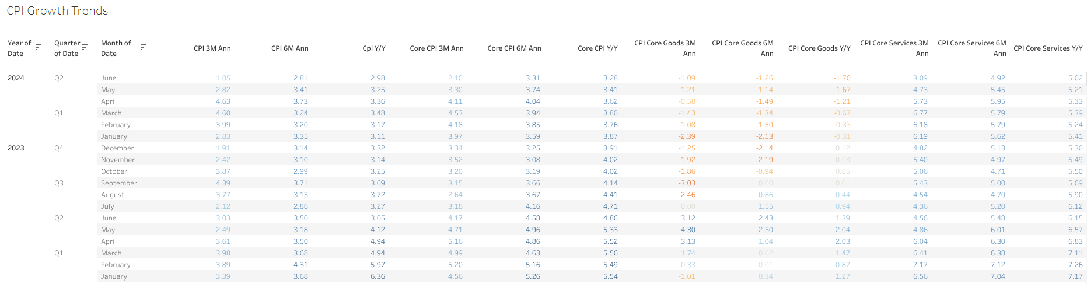Click the Core CPI Y/Y column header
This screenshot has height=284, width=1087.
click(x=597, y=48)
